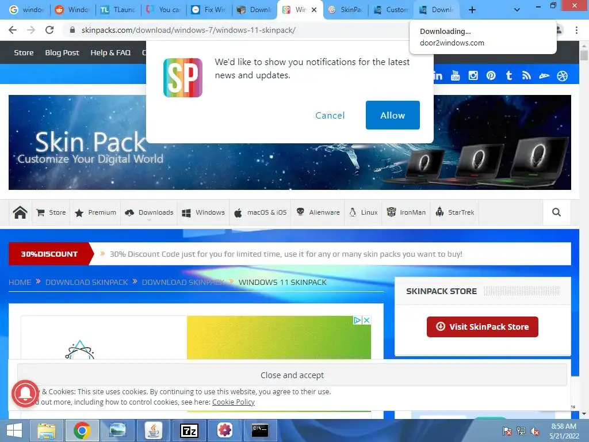Switch to the Fix Win tab
Viewport: 589px width, 442px height.
tap(209, 10)
